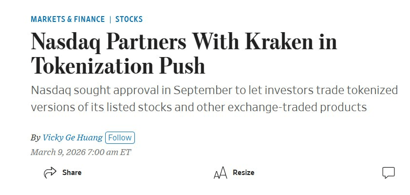This screenshot has width=410, height=195.
Task: Click the 'By' byline prefix
Action: point(36,137)
